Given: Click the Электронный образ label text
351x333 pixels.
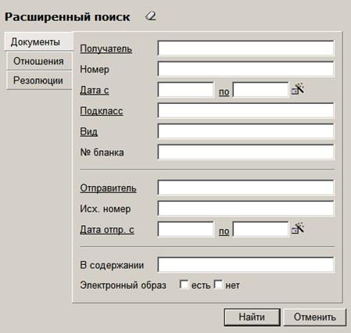Looking at the screenshot, I should click(x=123, y=285).
